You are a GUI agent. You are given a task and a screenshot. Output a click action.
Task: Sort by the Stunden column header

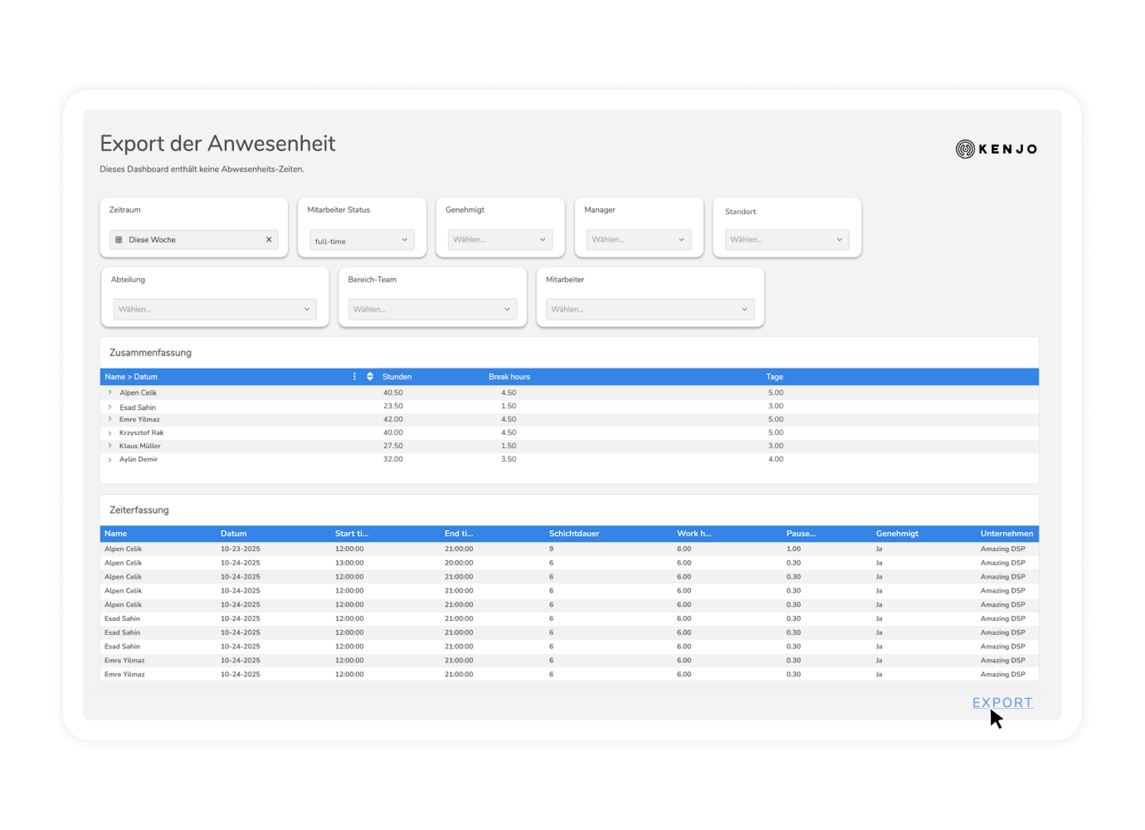coord(397,377)
